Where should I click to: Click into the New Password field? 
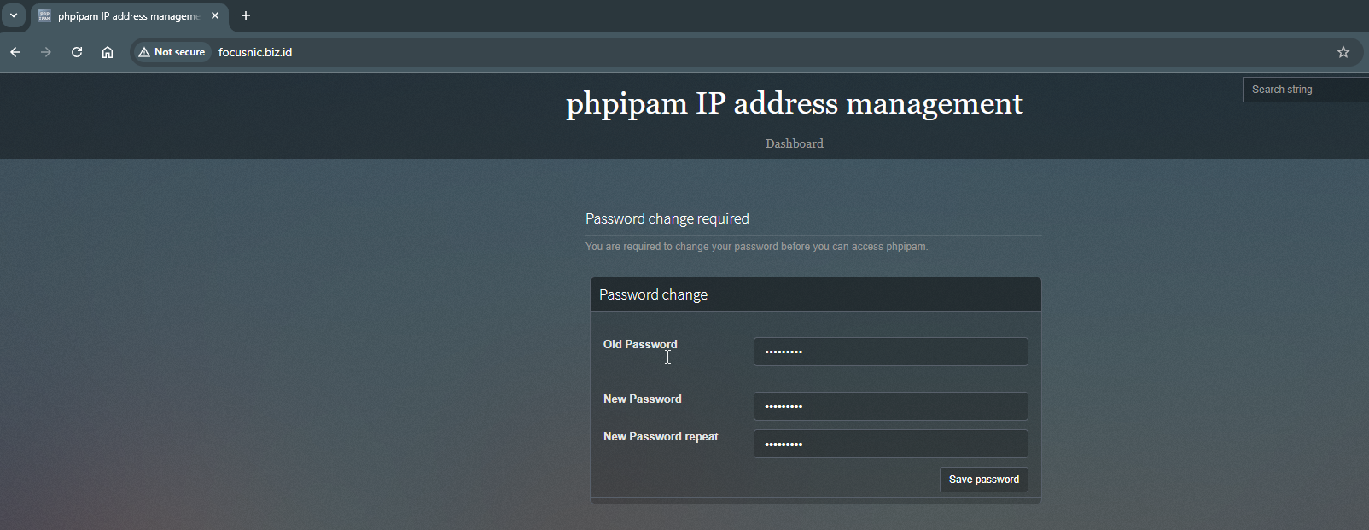(890, 406)
